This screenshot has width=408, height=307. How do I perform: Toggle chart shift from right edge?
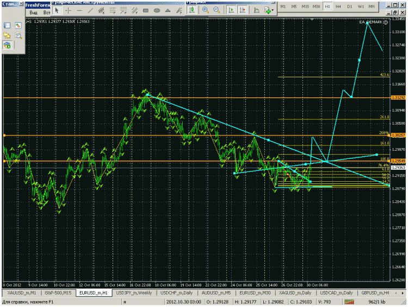(x=242, y=10)
